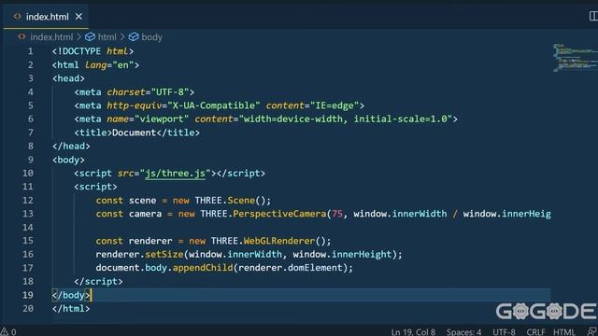Change file encoding UTF-8
Viewport: 598px width, 336px height.
504,332
